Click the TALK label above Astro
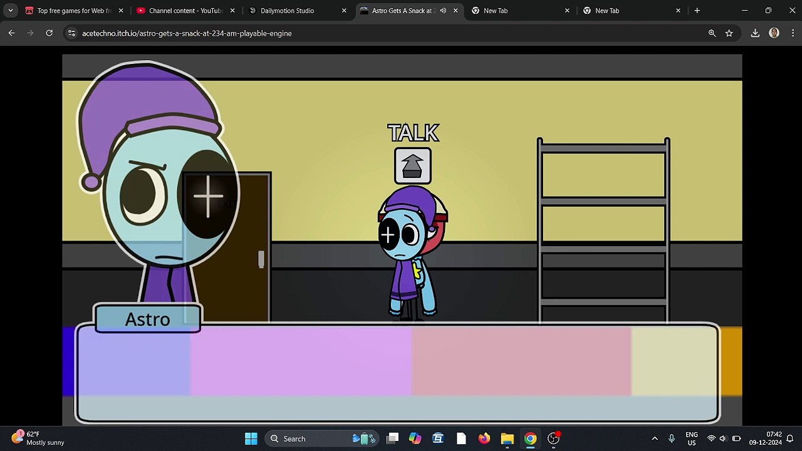802x451 pixels. pos(413,133)
